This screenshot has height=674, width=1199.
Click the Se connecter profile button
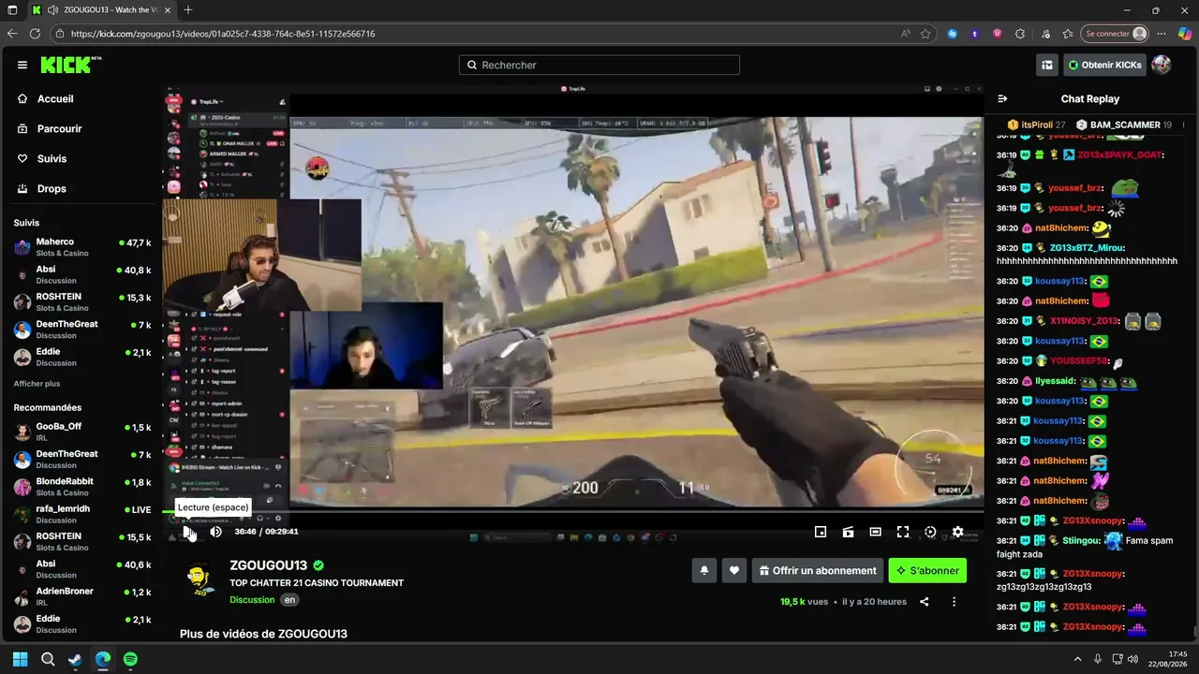pyautogui.click(x=1115, y=34)
